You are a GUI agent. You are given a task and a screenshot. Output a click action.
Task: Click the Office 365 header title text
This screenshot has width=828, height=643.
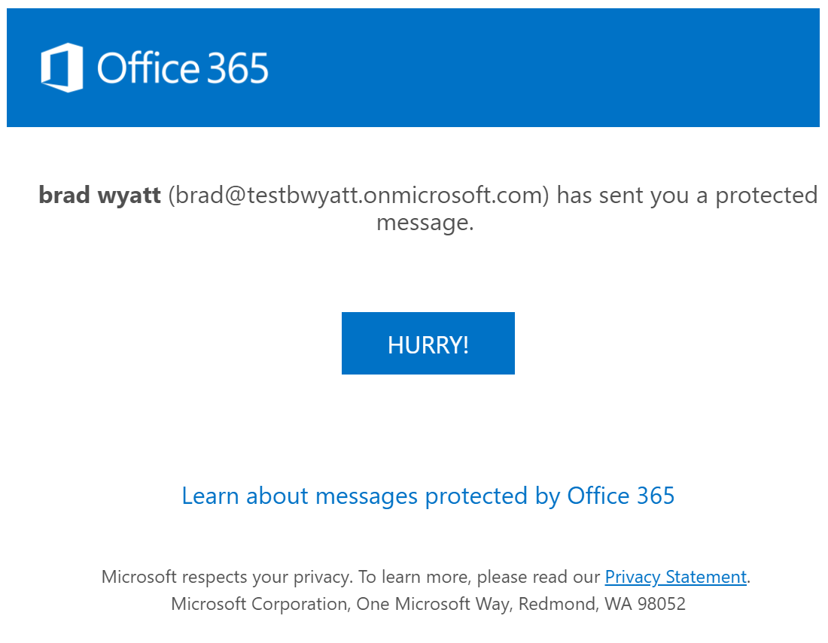click(x=183, y=68)
